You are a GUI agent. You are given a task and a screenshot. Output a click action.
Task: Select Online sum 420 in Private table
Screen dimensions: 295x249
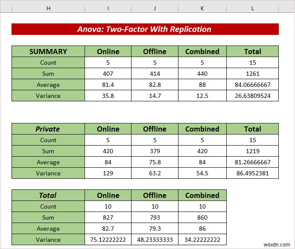108,151
